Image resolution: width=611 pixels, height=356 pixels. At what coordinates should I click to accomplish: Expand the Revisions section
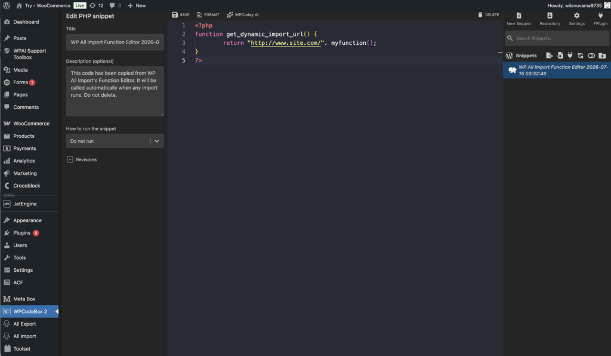click(82, 159)
